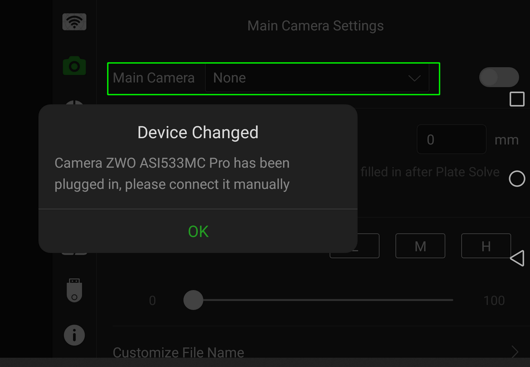Open the USB storage drive icon
This screenshot has height=367, width=530.
[74, 290]
